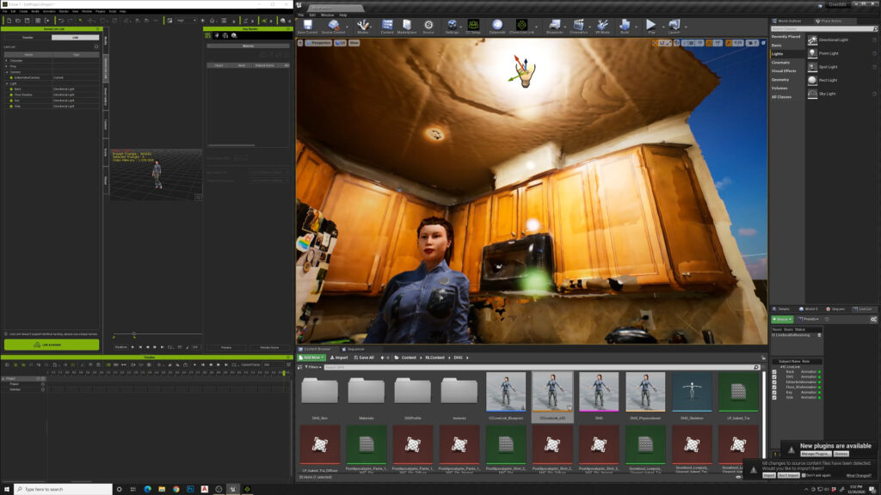The width and height of the screenshot is (881, 495).
Task: Click the Import button in Content Browser
Action: click(x=339, y=357)
